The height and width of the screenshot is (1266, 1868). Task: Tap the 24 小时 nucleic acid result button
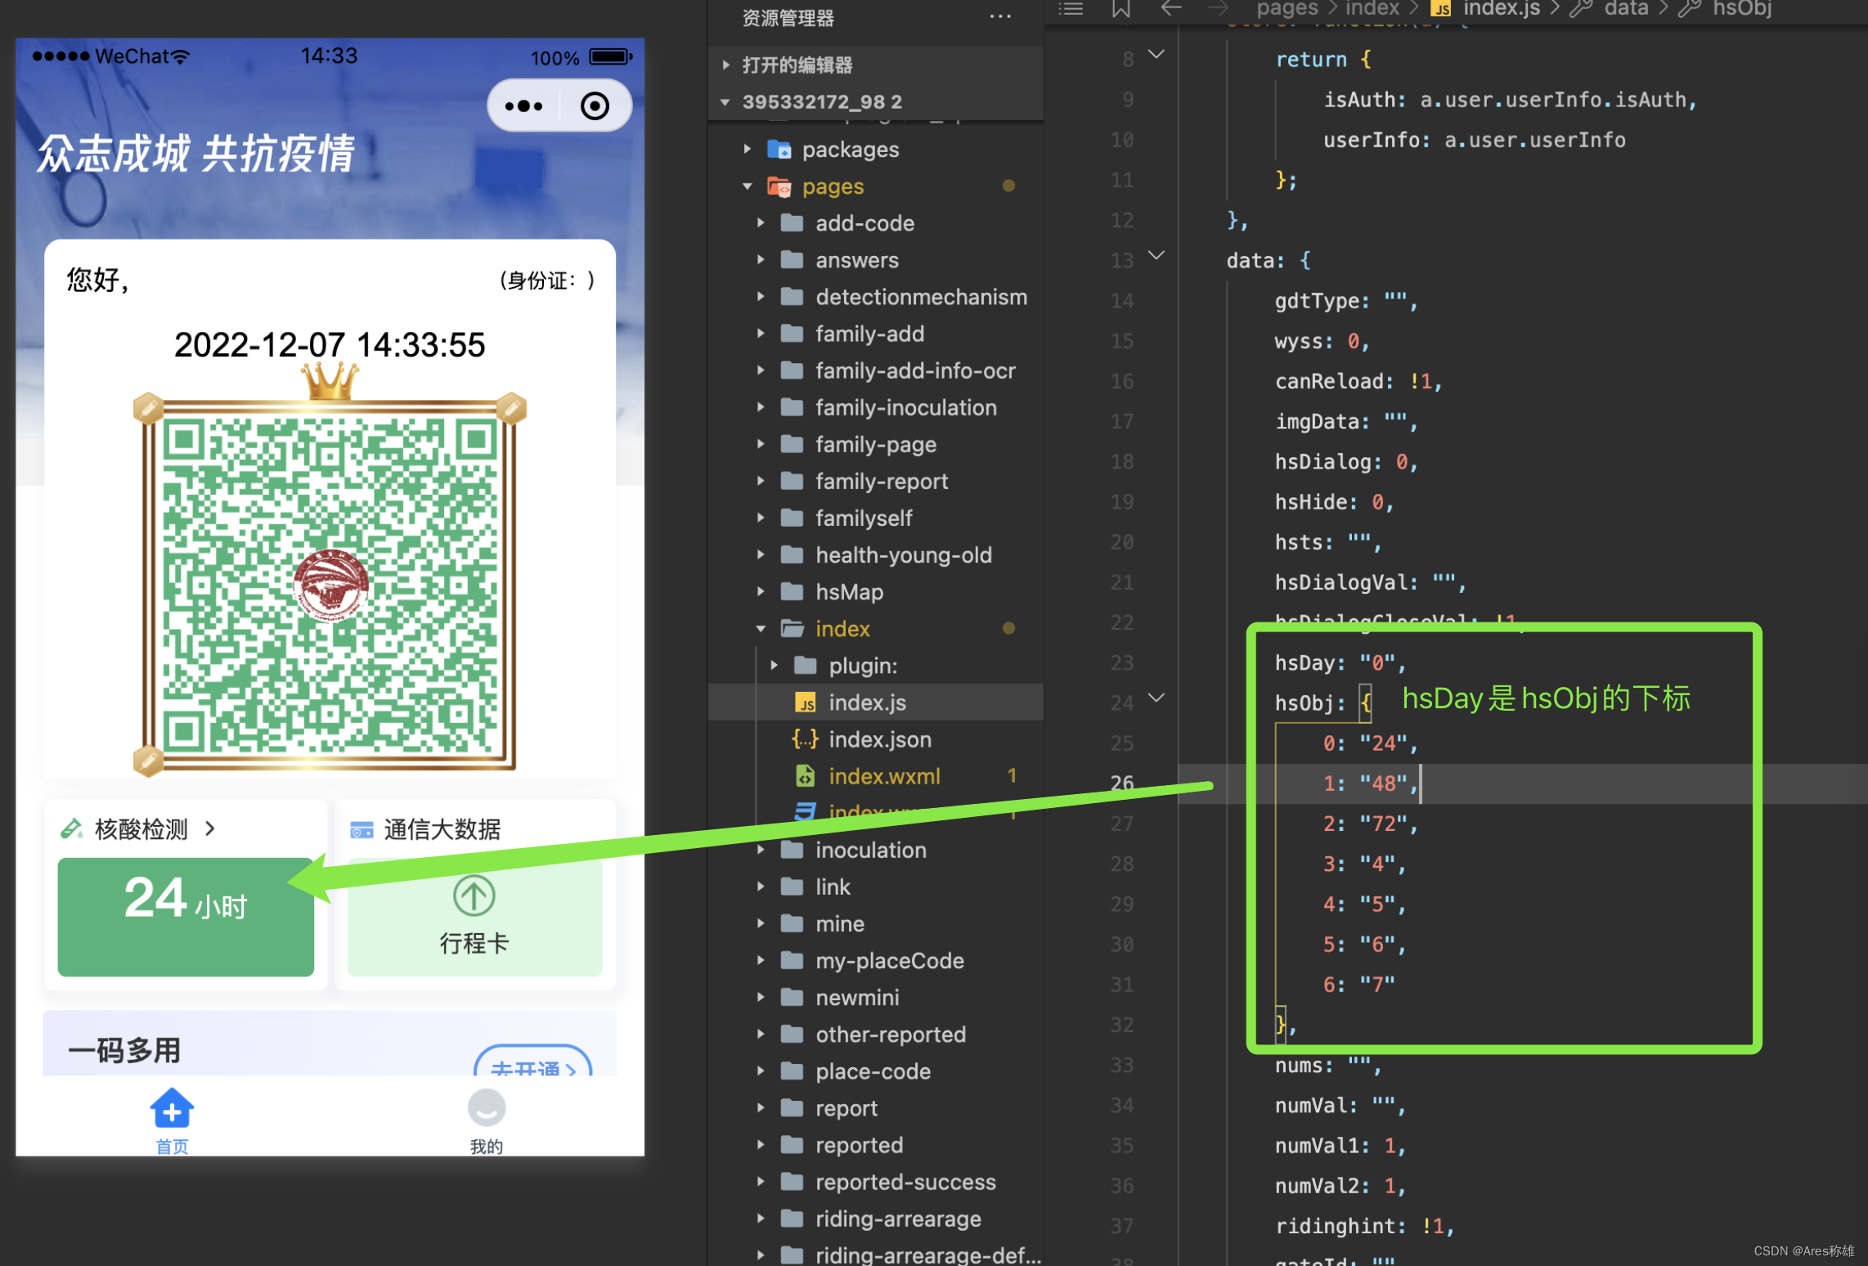pyautogui.click(x=186, y=917)
